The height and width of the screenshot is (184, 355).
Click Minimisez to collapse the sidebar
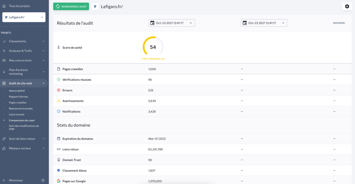16,181
